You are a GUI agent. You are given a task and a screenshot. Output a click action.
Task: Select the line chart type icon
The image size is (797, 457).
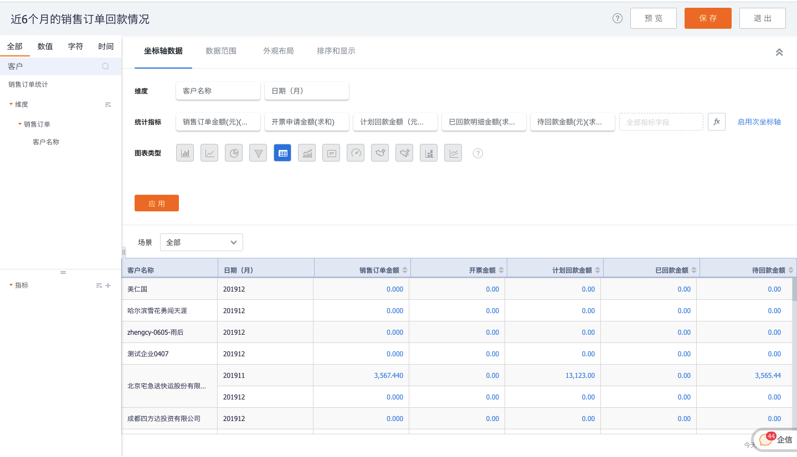tap(209, 153)
